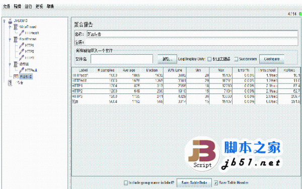This screenshot has width=302, height=189.
Task: Click the 4/14 thread counter
Action: [292, 14]
